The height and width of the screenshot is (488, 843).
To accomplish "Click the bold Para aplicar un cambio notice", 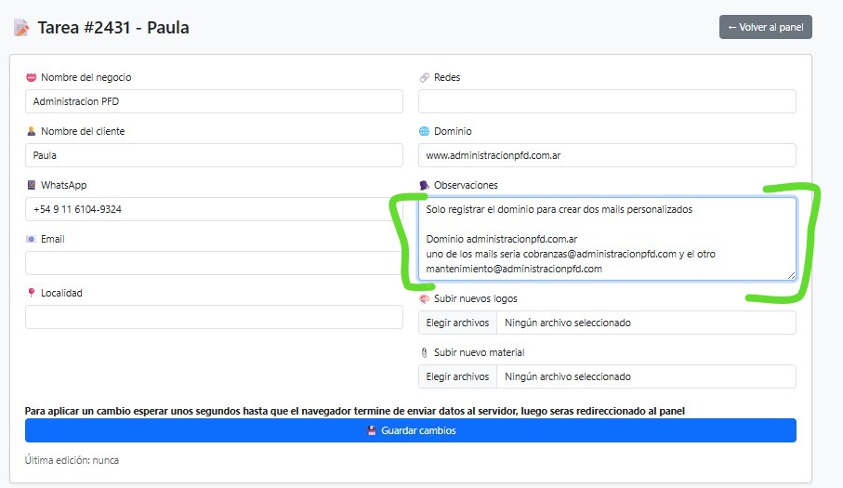I will click(x=355, y=411).
